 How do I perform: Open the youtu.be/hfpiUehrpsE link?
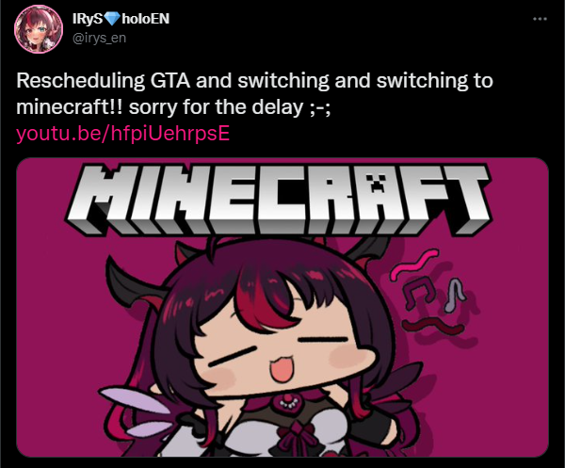pyautogui.click(x=122, y=134)
